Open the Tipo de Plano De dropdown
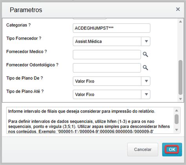Screen dimensions: 186x165 point(146,81)
